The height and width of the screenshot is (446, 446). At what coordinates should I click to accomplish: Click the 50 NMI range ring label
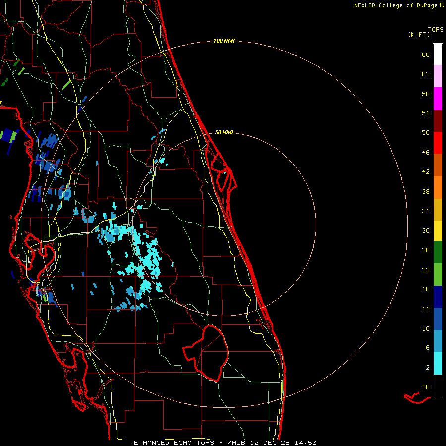pos(224,132)
